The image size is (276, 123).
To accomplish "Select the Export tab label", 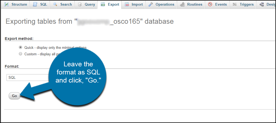I will 113,4.
